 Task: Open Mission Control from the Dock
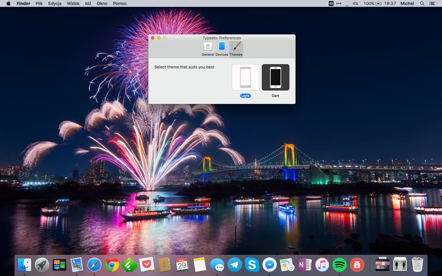59,265
